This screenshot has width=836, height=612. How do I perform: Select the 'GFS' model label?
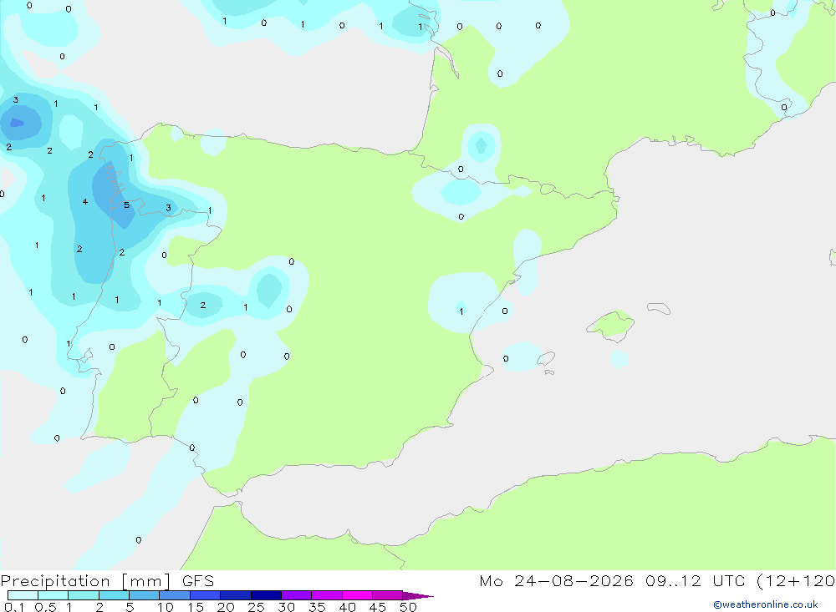198,581
